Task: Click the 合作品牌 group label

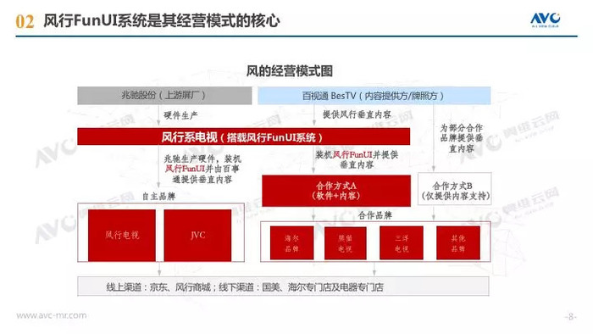Action: pyautogui.click(x=374, y=215)
